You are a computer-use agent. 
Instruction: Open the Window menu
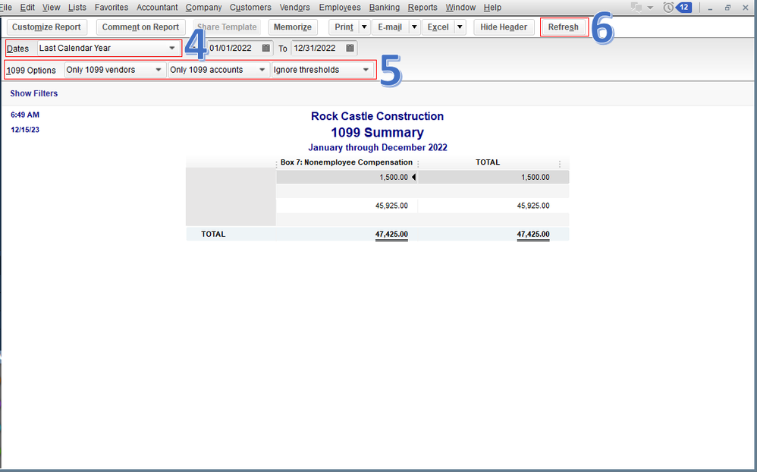point(460,8)
